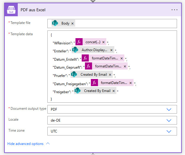Image resolution: width=185 pixels, height=155 pixels.
Task: Click into the Template file field
Action: click(x=124, y=23)
